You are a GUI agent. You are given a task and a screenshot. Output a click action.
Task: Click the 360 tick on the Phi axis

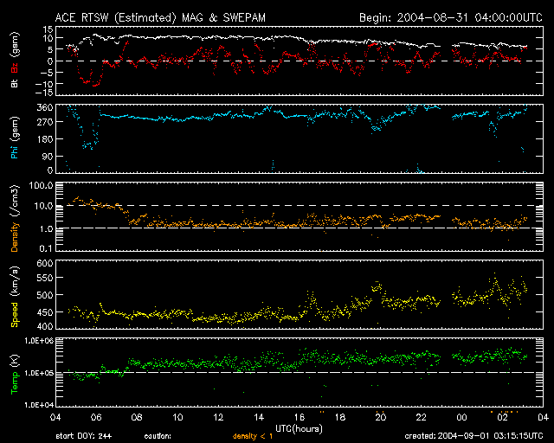46,108
